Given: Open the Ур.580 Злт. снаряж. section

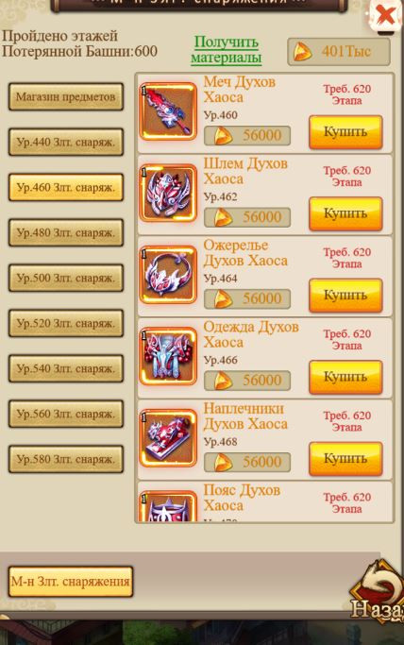Looking at the screenshot, I should pos(66,459).
